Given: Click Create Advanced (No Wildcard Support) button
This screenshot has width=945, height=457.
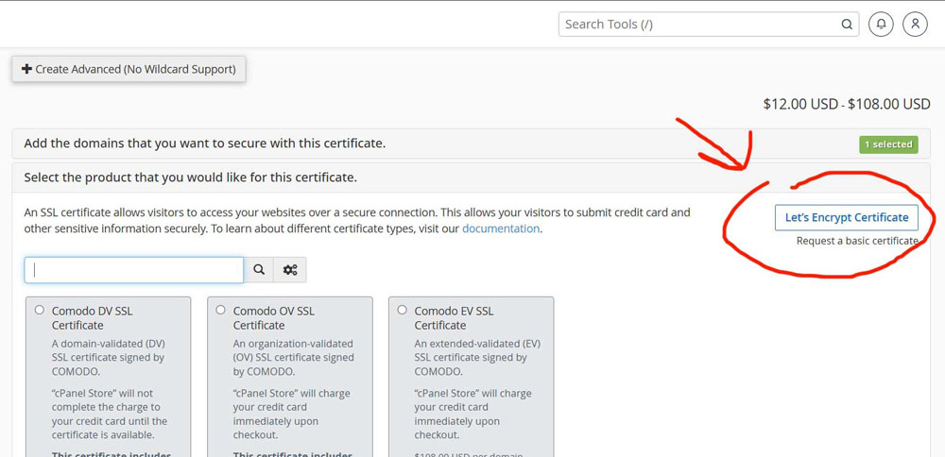Looking at the screenshot, I should pos(129,69).
